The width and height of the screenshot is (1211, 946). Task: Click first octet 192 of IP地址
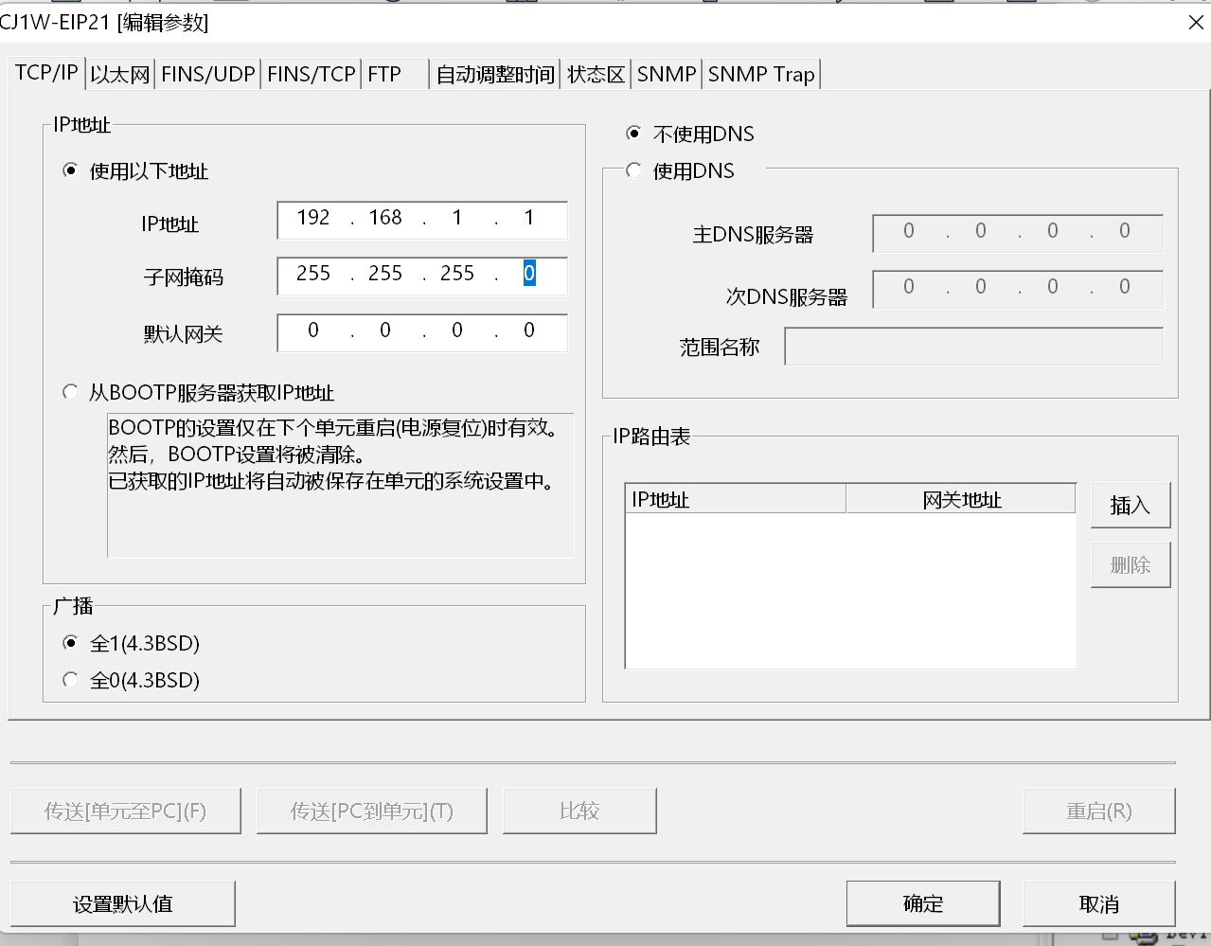313,218
